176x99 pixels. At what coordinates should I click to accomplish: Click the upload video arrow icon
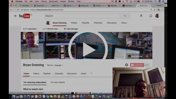click(x=141, y=16)
